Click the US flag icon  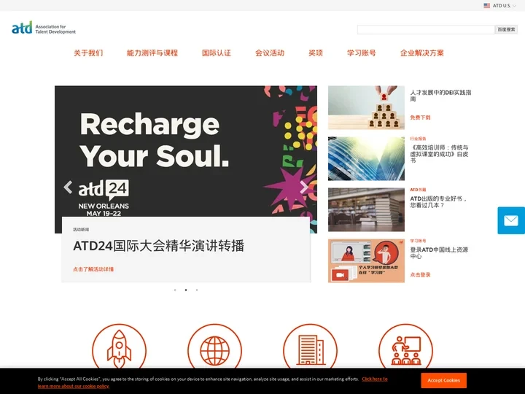[487, 5]
